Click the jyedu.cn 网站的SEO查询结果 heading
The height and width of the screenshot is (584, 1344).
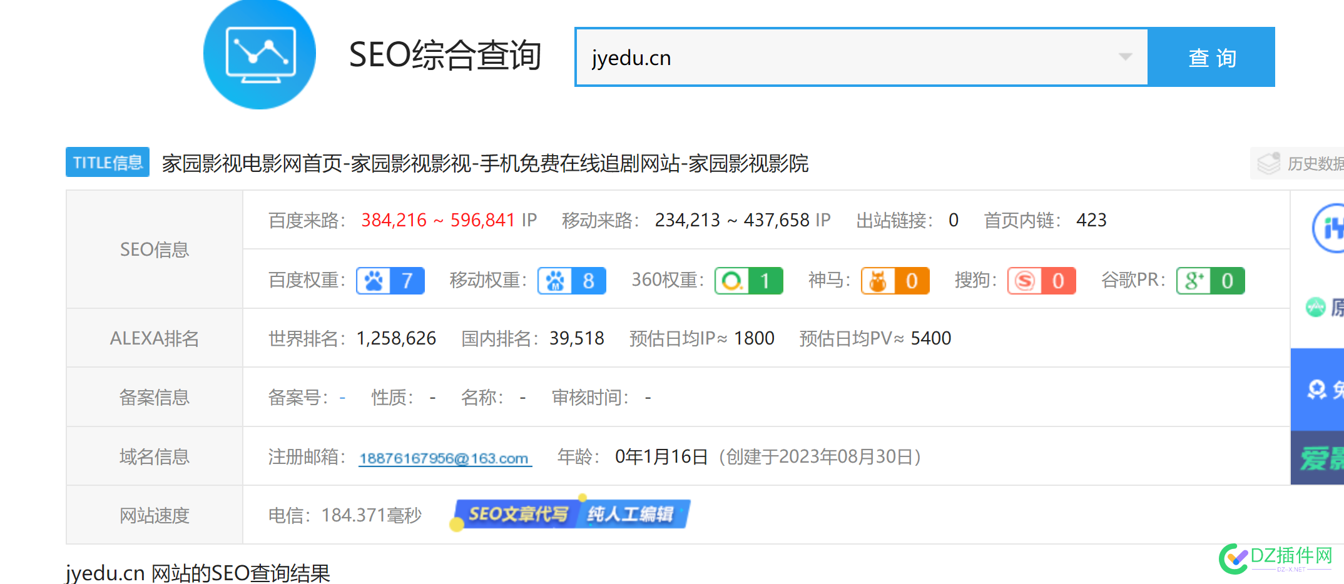click(198, 572)
